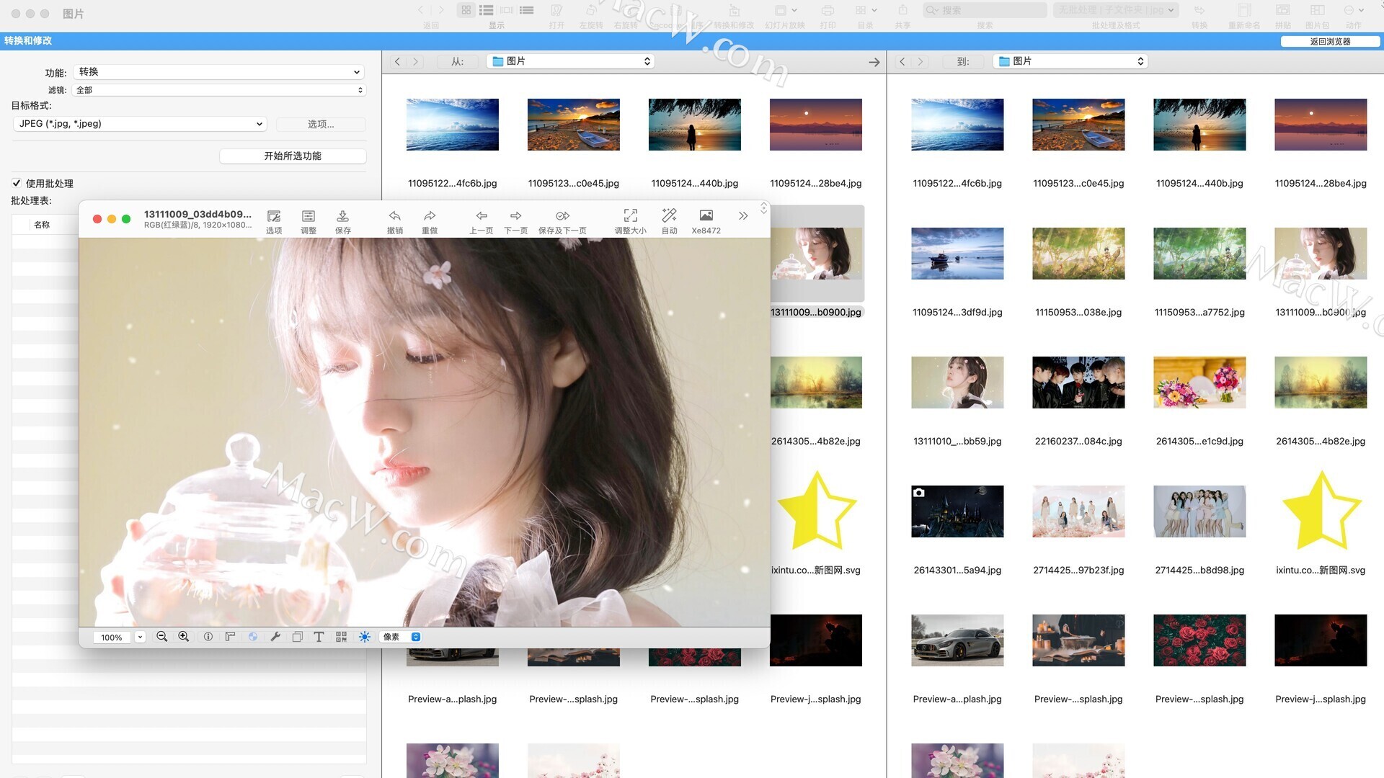Click the 保存 (Save) icon in image window

pyautogui.click(x=343, y=221)
